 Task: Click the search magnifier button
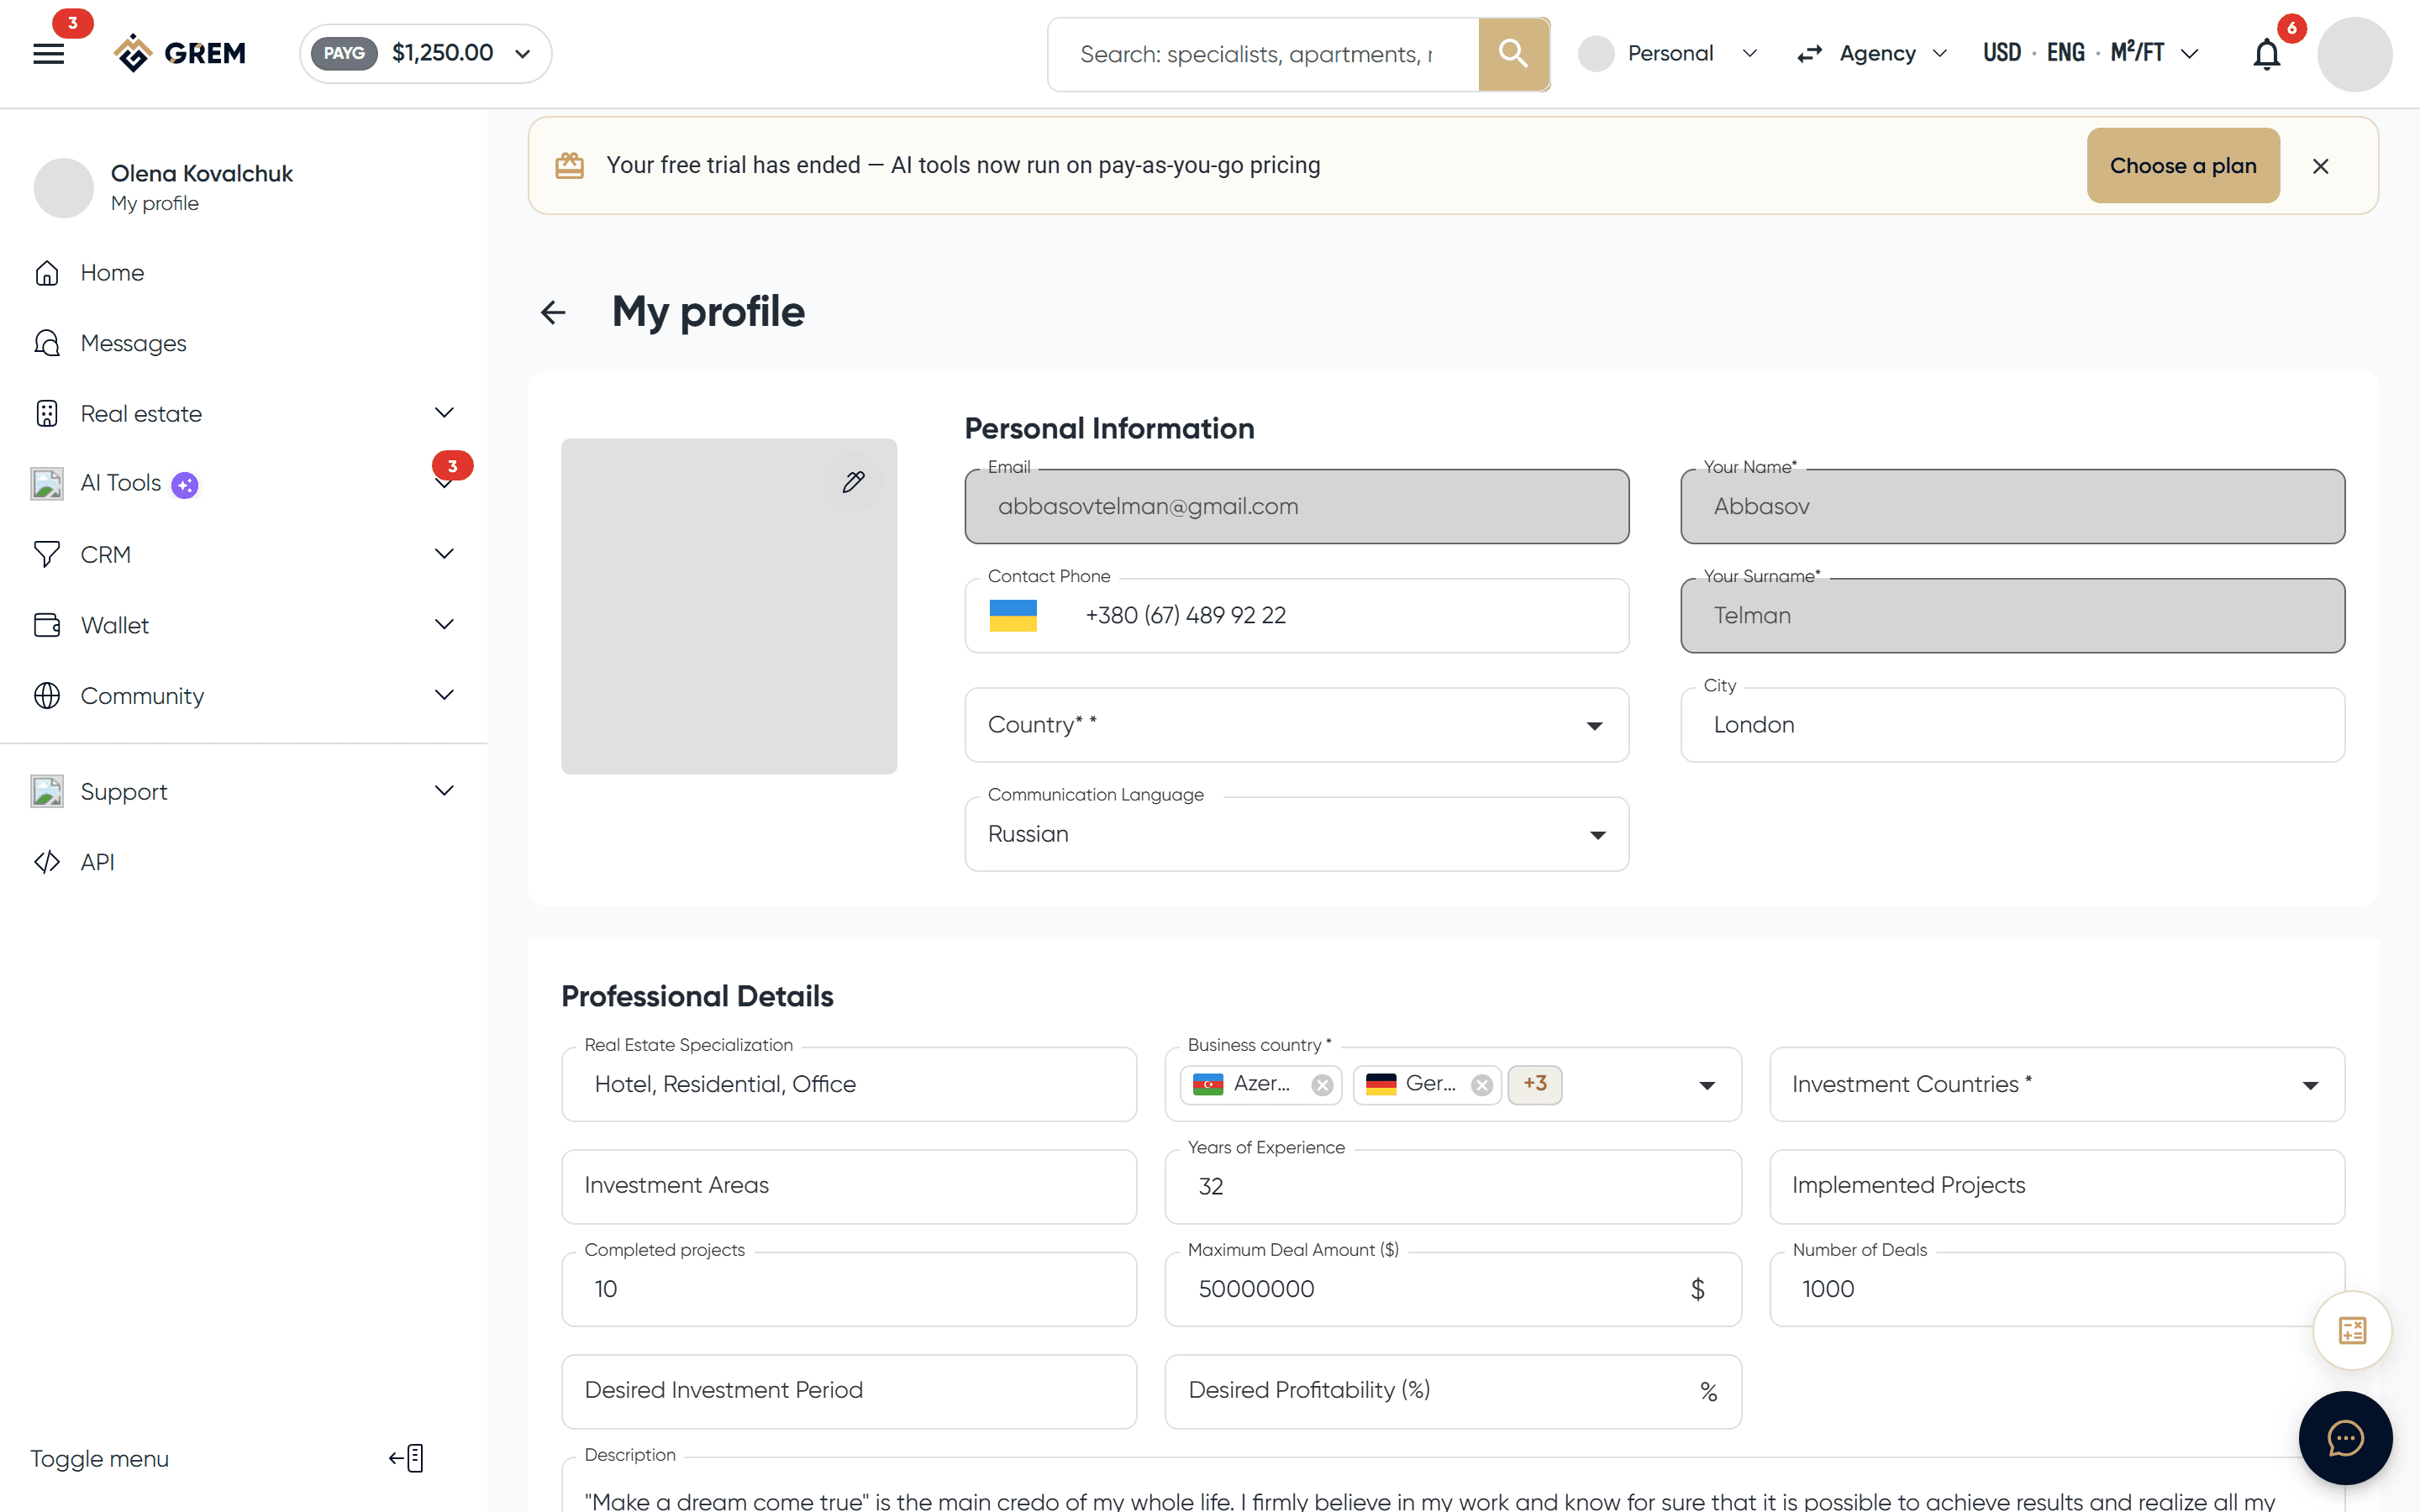point(1513,54)
